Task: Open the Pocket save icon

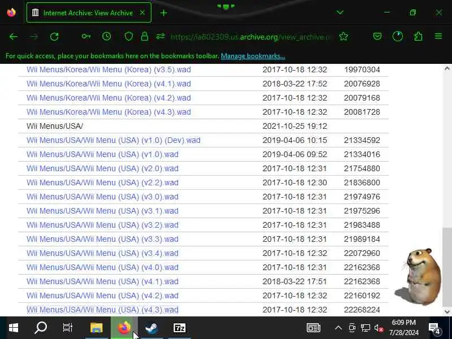Action: [377, 36]
